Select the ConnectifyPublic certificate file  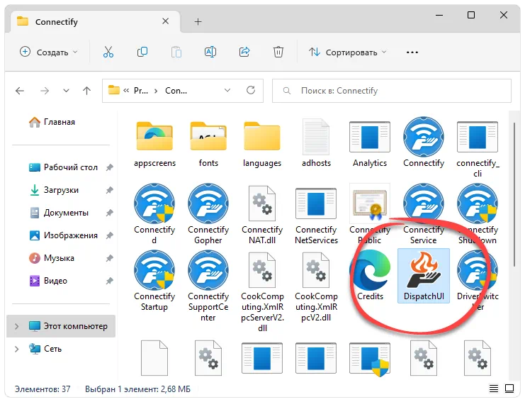pyautogui.click(x=370, y=213)
